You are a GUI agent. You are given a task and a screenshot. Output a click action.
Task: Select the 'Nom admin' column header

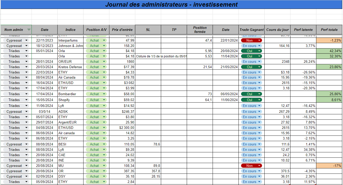pyautogui.click(x=16, y=30)
